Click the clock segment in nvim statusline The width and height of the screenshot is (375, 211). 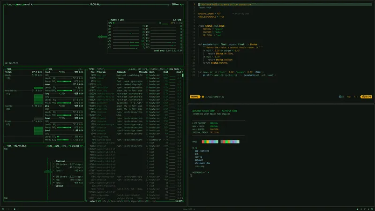366,97
